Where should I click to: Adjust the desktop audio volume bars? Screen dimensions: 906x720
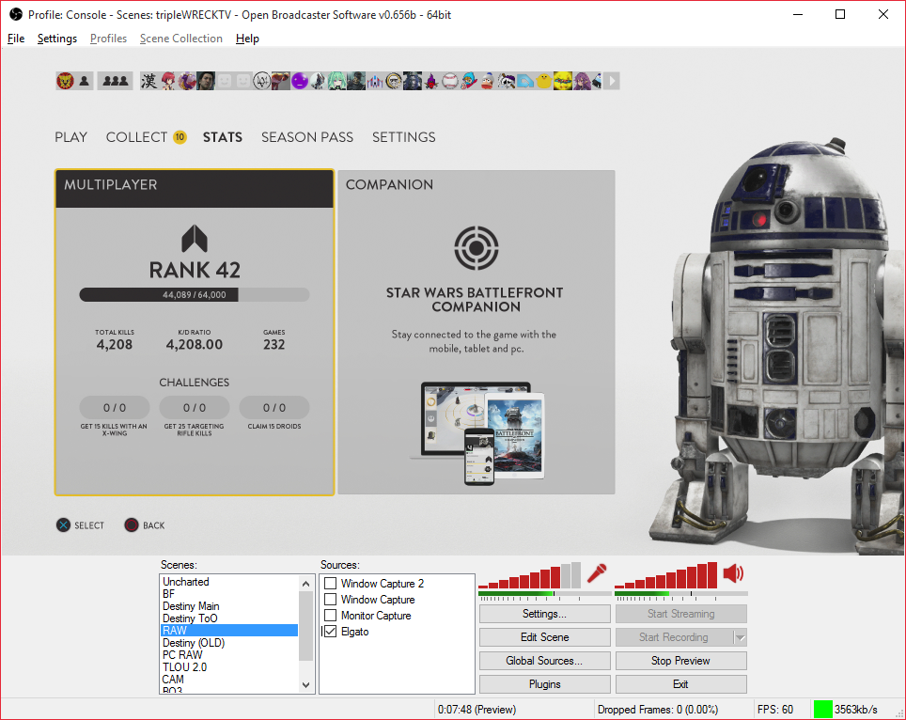click(x=665, y=575)
